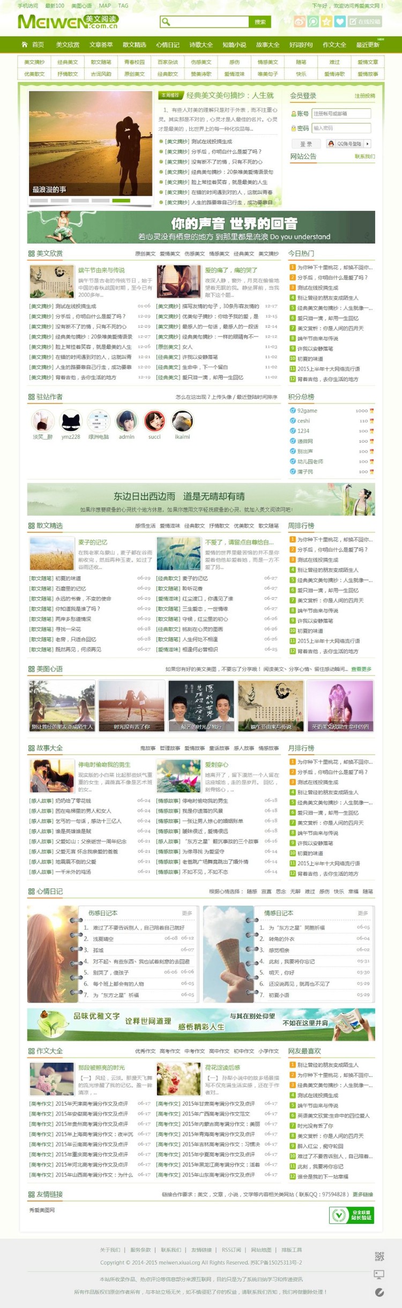Click the QR code icon at page bottom
402x1308 pixels.
point(379,1257)
